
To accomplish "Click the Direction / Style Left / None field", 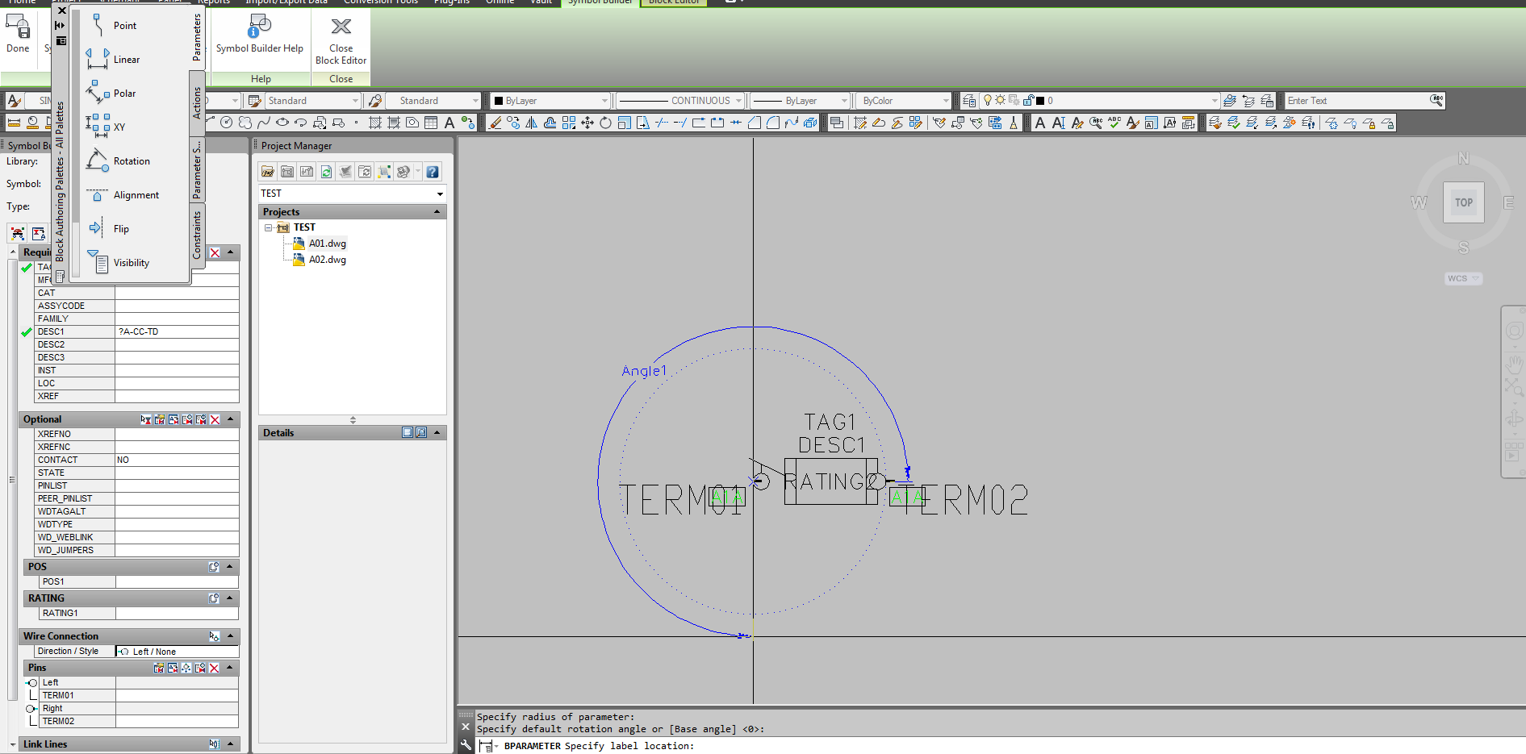I will (177, 652).
